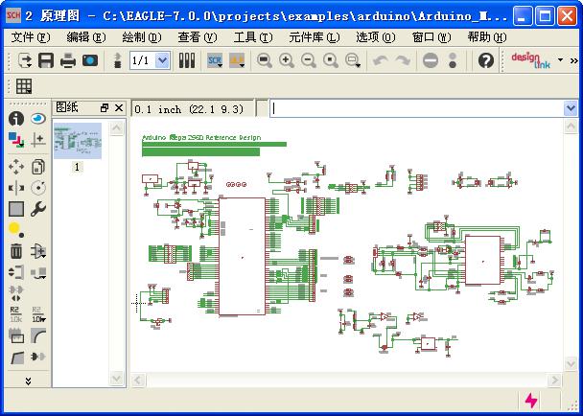Viewport: 583px width, 416px height.
Task: Toggle the layer display color squares tool
Action: (x=16, y=140)
